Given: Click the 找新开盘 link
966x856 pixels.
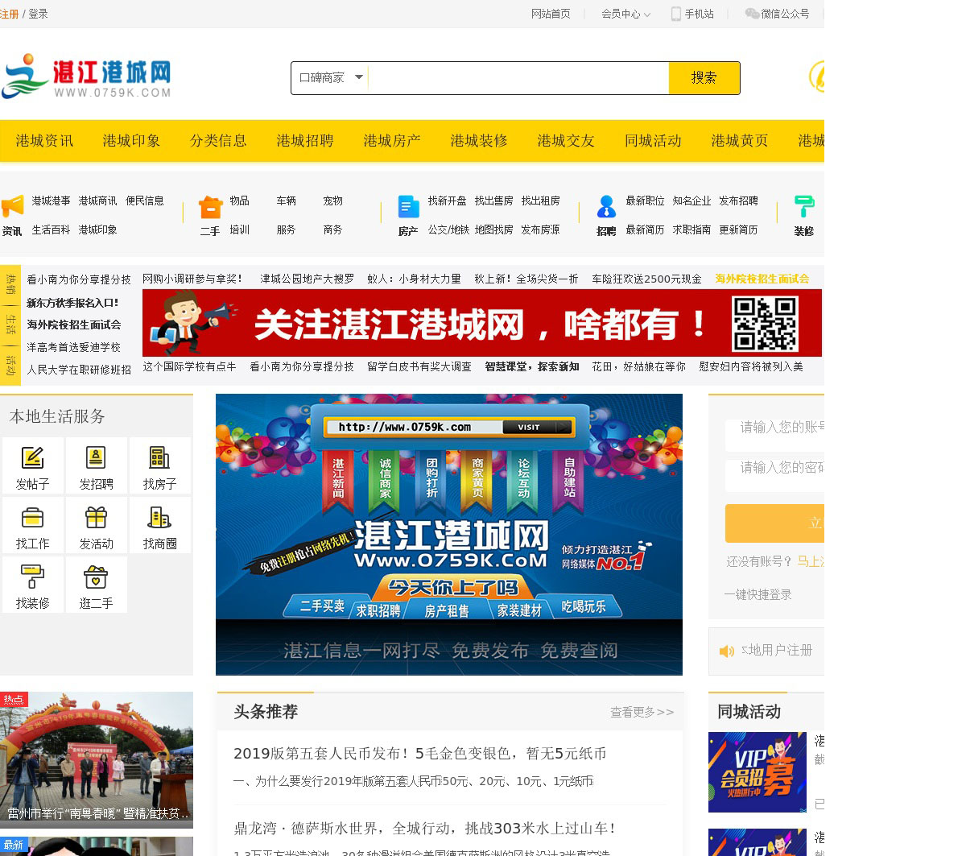Looking at the screenshot, I should (x=447, y=201).
